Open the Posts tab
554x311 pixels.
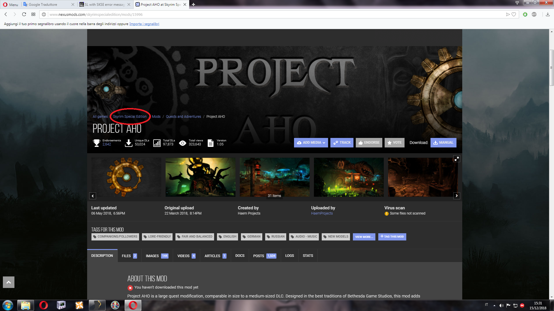(265, 256)
